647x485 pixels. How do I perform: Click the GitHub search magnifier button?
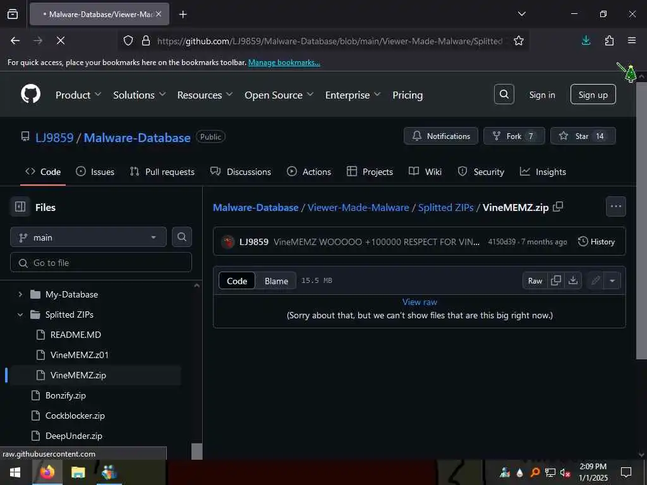[504, 95]
